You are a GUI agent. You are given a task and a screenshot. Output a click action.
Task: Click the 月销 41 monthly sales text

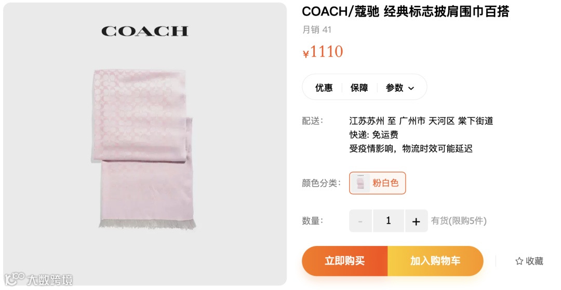pos(317,30)
